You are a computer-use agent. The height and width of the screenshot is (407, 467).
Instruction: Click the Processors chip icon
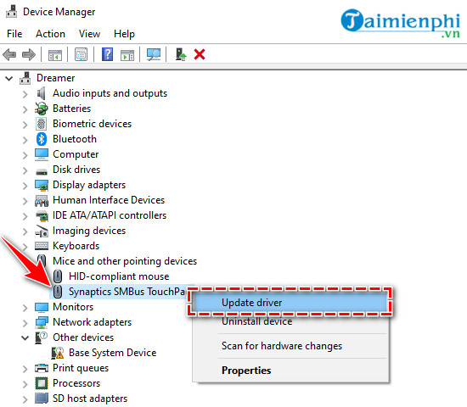42,383
